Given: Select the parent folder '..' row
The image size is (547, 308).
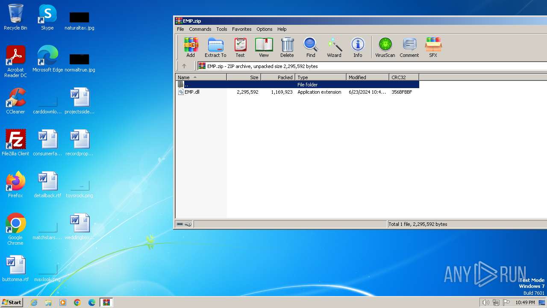Looking at the screenshot, I should (297, 85).
